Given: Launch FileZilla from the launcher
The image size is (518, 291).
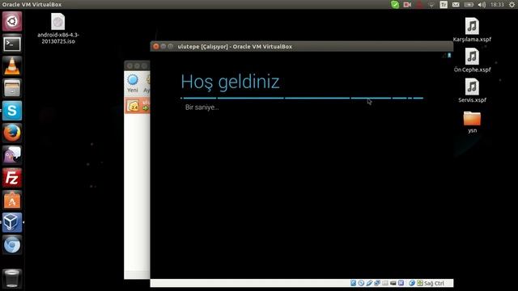Looking at the screenshot, I should tap(12, 178).
